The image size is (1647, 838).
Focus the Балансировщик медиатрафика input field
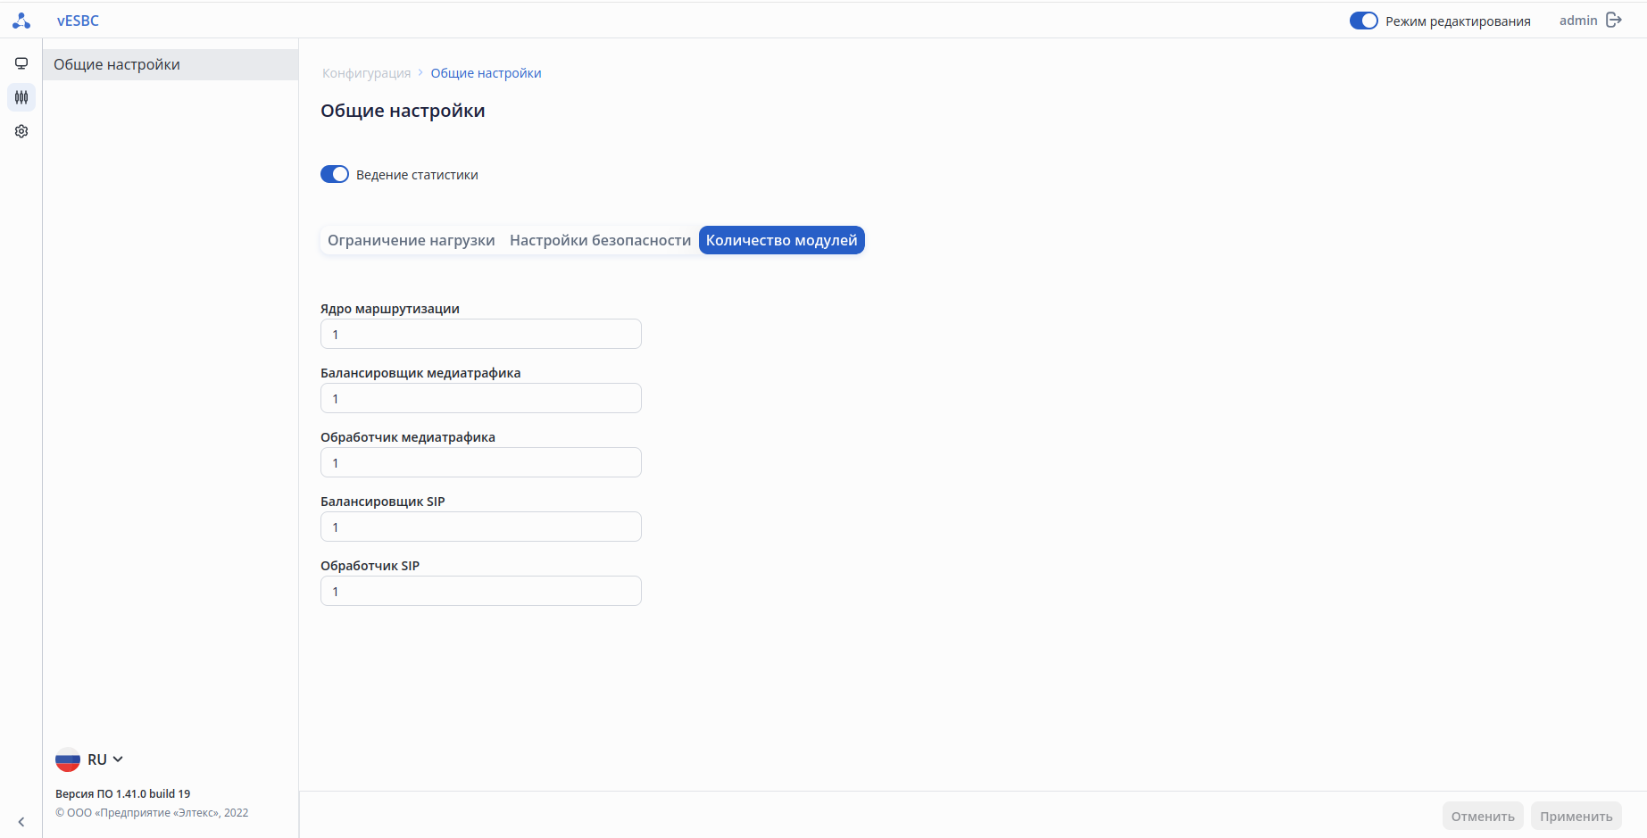click(481, 398)
